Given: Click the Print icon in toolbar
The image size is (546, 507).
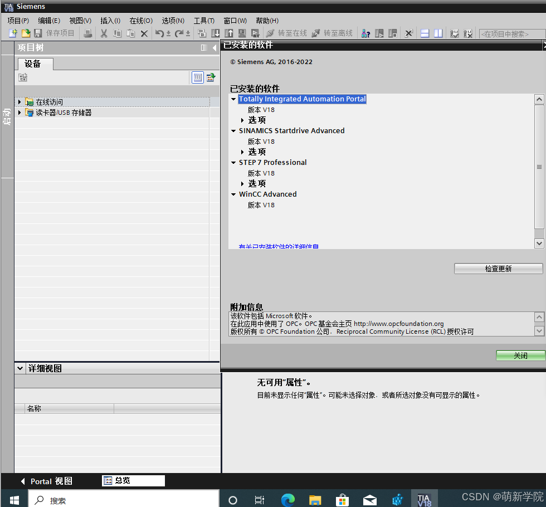Looking at the screenshot, I should 88,33.
